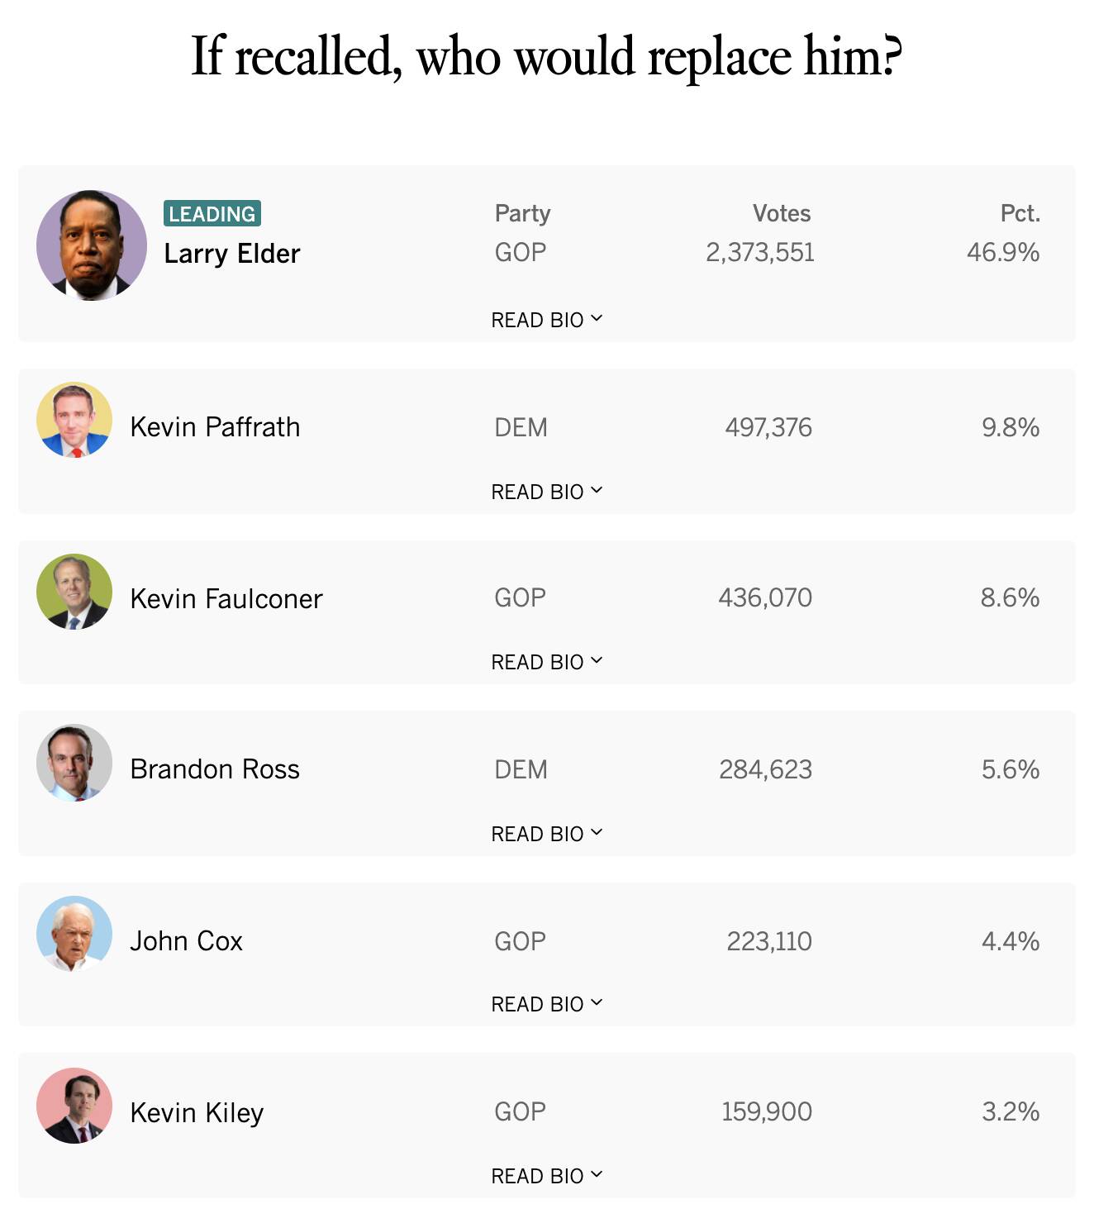Click Kevin Paffrath's candidate photo
Screen dimensions: 1094x1223
click(x=74, y=420)
